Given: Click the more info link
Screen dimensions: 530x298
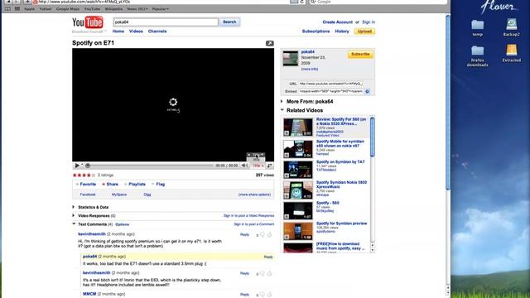Looking at the screenshot, I should 310,69.
